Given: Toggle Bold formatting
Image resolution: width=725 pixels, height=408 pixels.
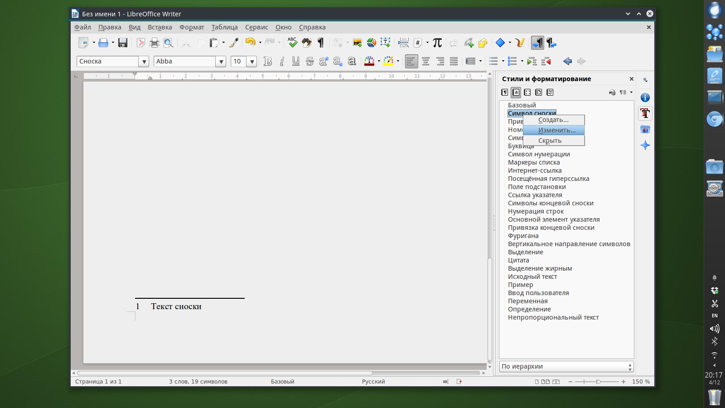Looking at the screenshot, I should point(267,62).
